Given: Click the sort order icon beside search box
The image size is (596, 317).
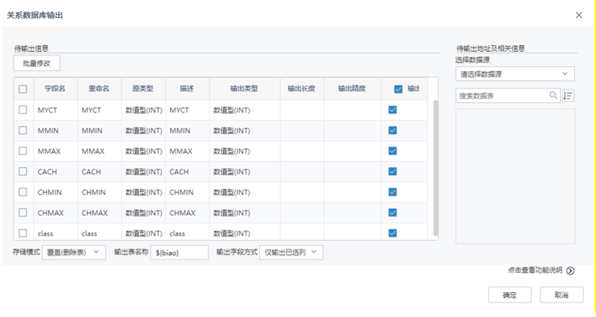Looking at the screenshot, I should (568, 96).
